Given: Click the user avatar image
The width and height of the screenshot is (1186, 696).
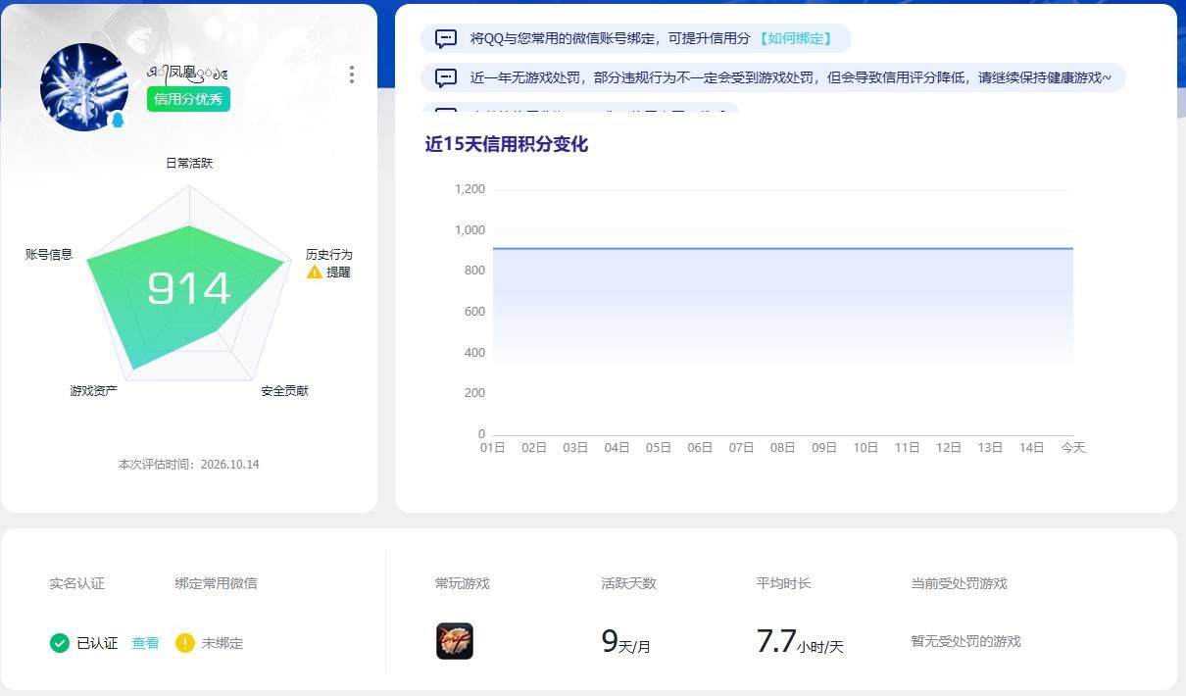Looking at the screenshot, I should (x=84, y=87).
